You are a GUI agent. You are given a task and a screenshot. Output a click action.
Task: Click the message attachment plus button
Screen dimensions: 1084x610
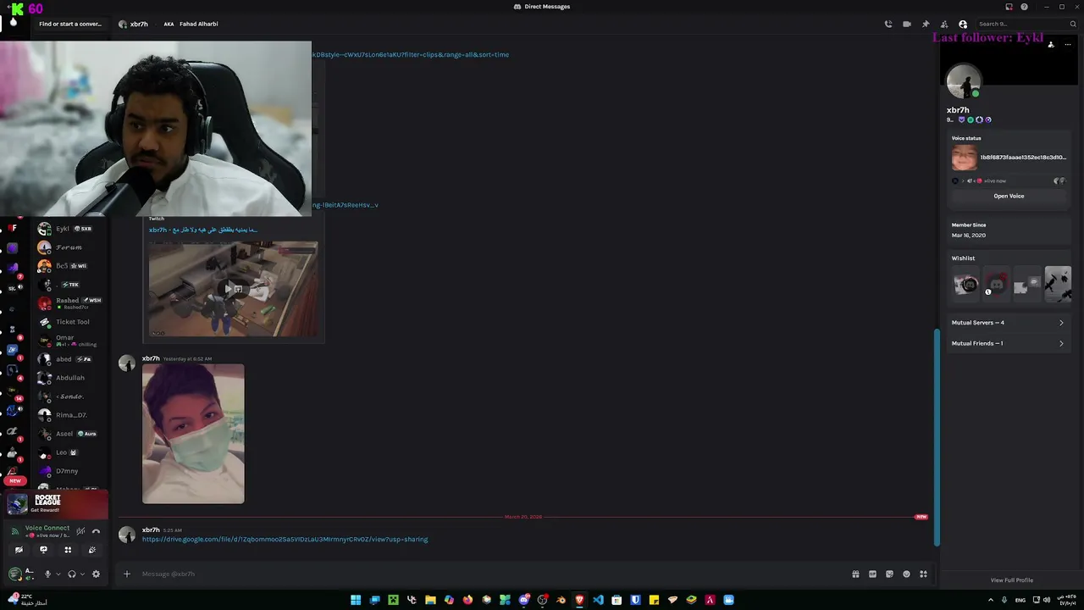(x=127, y=574)
